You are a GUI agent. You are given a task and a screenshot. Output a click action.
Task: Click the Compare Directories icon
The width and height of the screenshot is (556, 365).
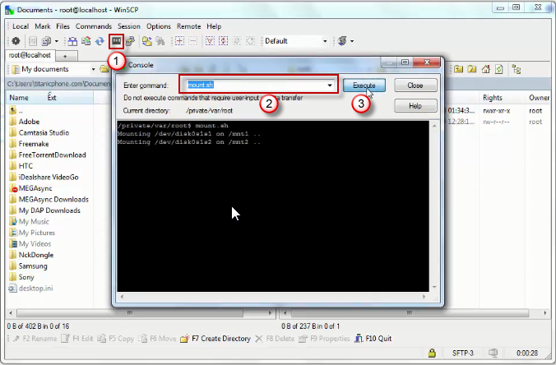72,41
